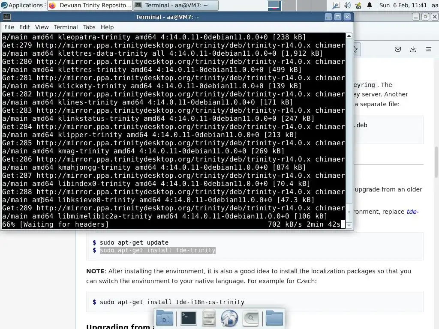Click the terminal scrollbar thumb
Screen dimensions: 439x329
[x=349, y=212]
